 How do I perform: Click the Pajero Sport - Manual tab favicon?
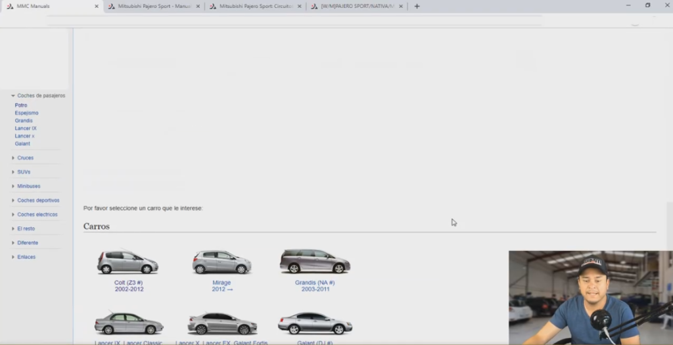pyautogui.click(x=111, y=7)
